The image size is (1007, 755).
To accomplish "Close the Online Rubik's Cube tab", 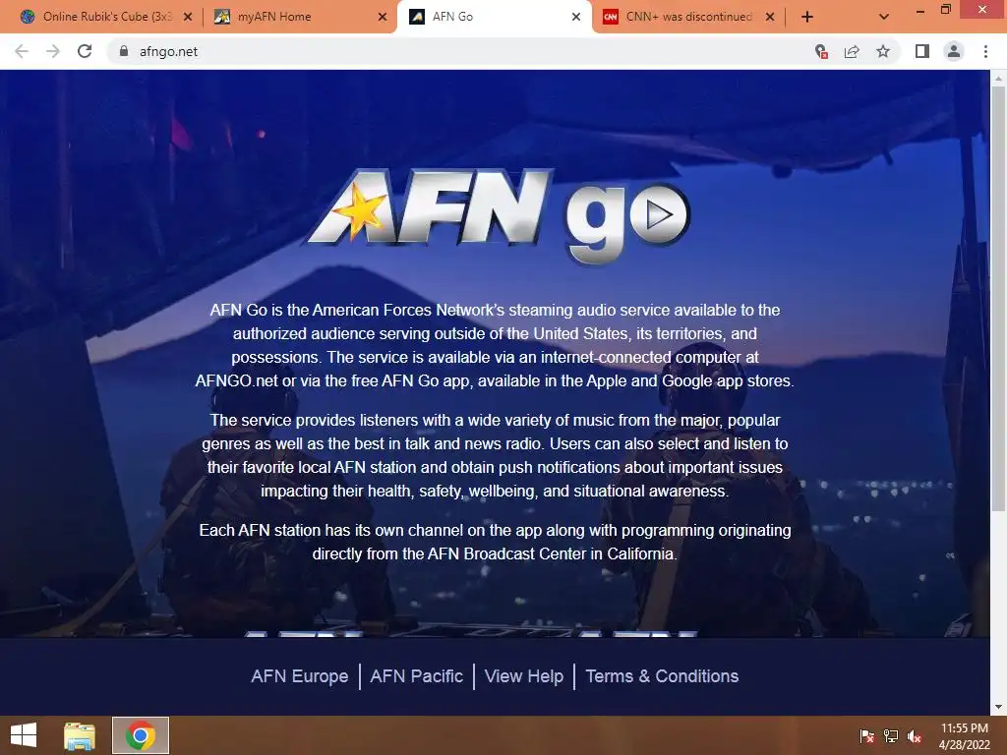I will [x=188, y=17].
